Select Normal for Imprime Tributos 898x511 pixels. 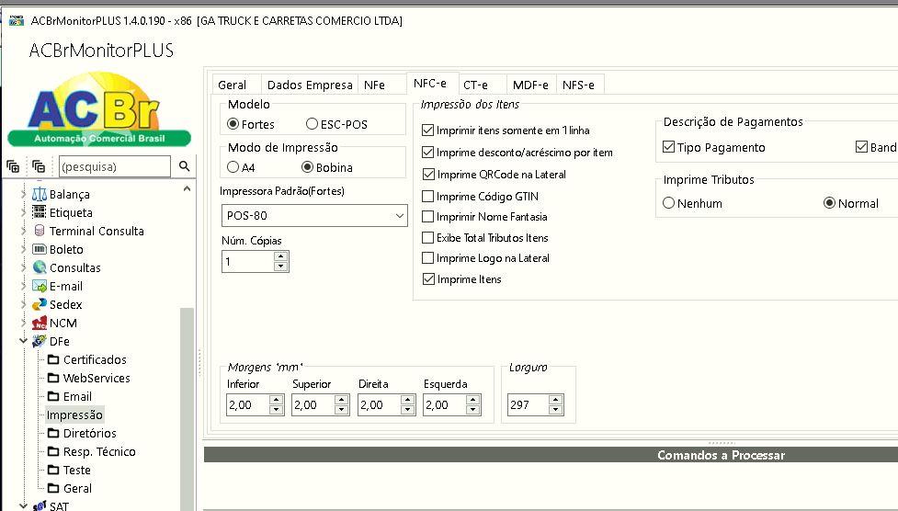[829, 203]
